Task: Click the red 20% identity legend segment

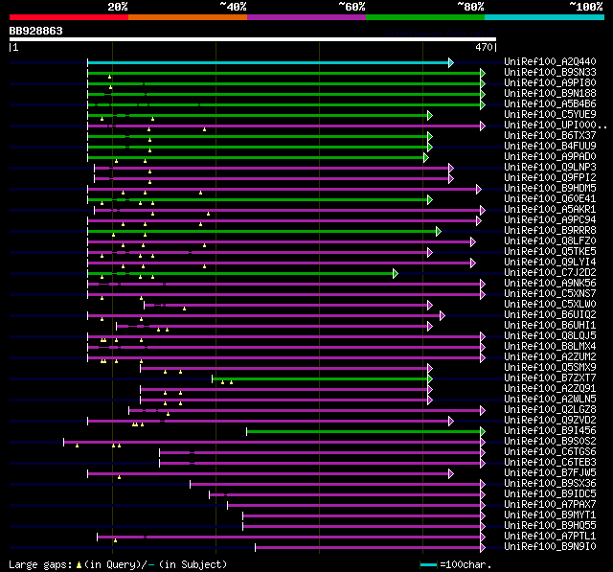Action: tap(69, 17)
